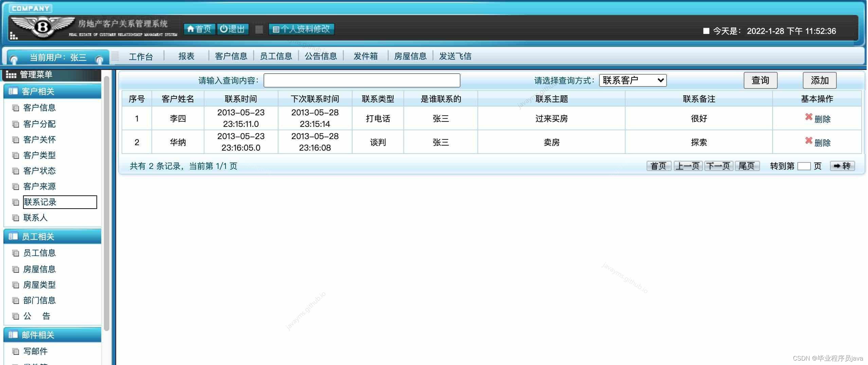Go to 尾页 last page

(747, 166)
